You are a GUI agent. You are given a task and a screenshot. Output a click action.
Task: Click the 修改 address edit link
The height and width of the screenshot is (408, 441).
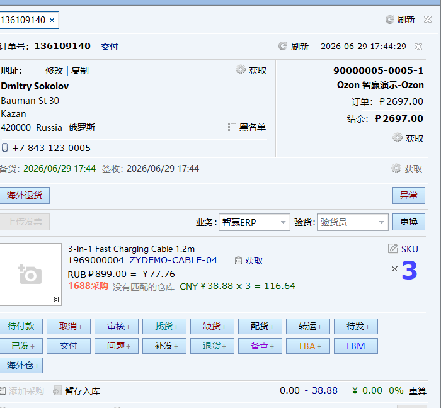[x=54, y=71]
